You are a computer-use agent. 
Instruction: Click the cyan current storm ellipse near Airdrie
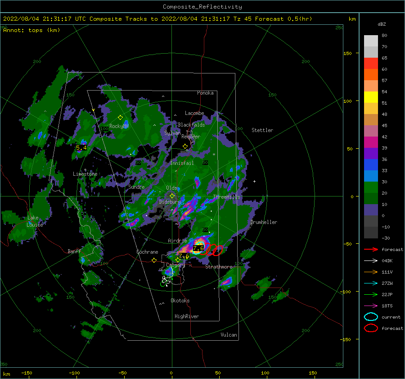point(198,248)
